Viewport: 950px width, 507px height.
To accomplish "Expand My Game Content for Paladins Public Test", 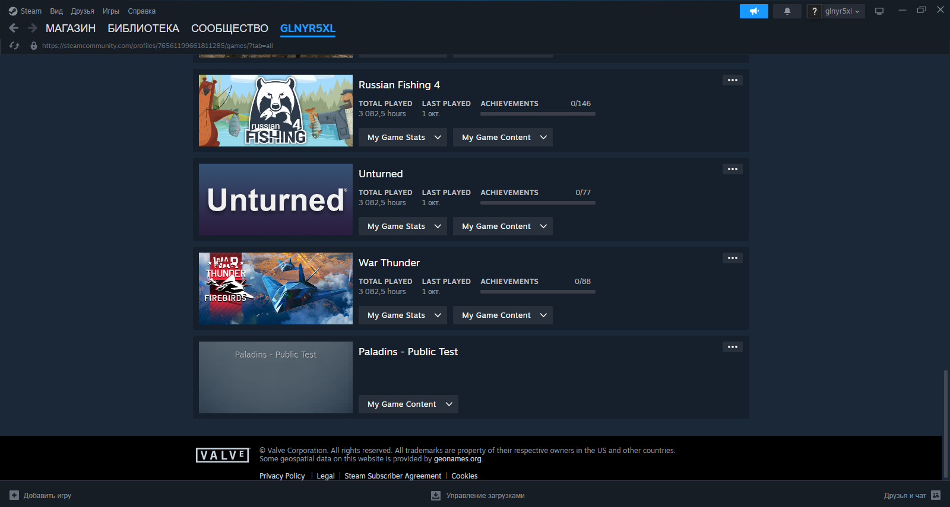I will (x=408, y=404).
